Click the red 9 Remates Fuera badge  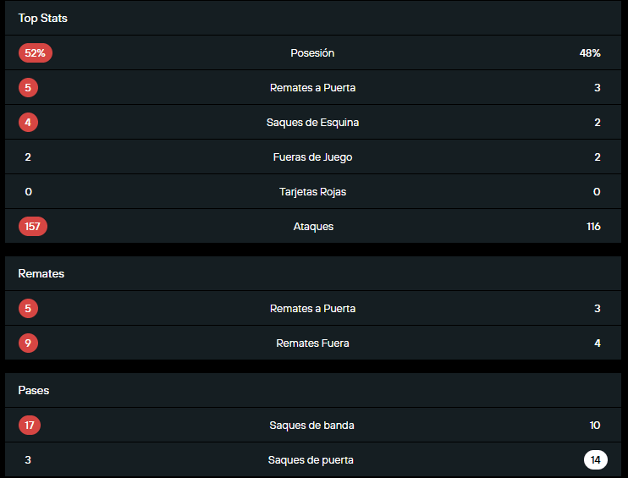[x=28, y=343]
